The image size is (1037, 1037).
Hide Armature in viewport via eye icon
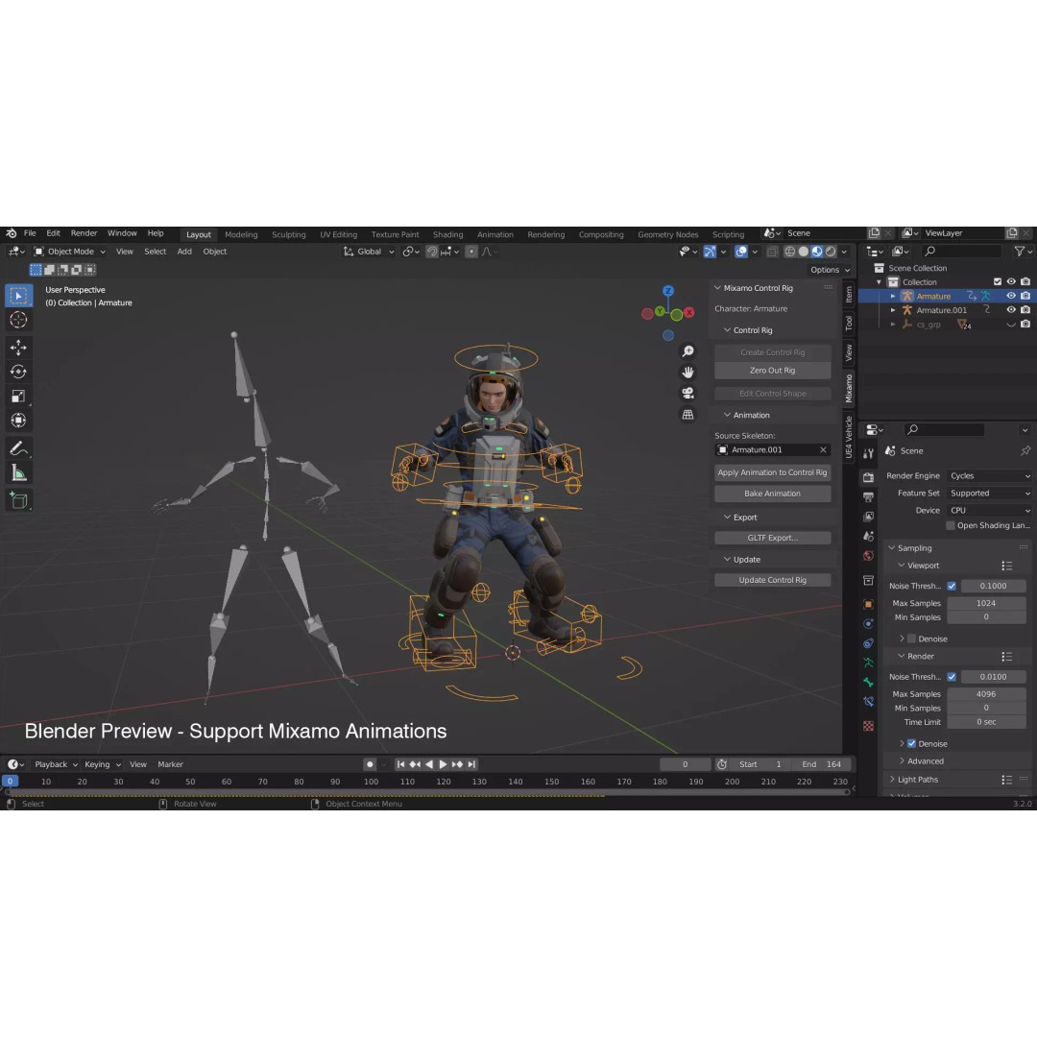click(1011, 296)
